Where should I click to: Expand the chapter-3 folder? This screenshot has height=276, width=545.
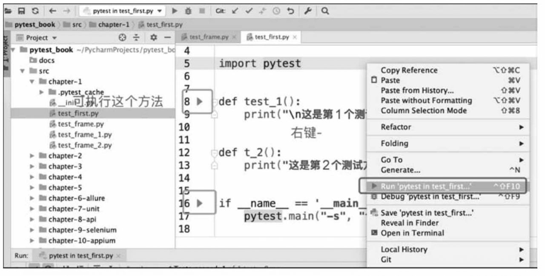tap(32, 166)
